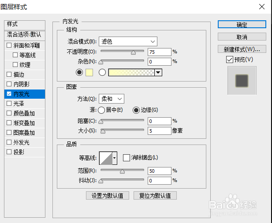Click the yellow-to-transparent gradient bar
272x223 pixels.
tap(131, 72)
